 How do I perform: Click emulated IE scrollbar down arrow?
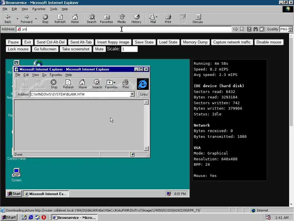[146, 148]
